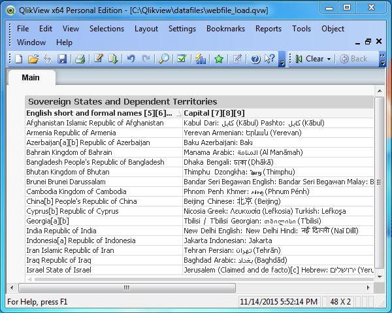Viewport: 392px width, 313px height.
Task: Select Cambodia Kingdom of Cambodia cell
Action: click(x=104, y=191)
